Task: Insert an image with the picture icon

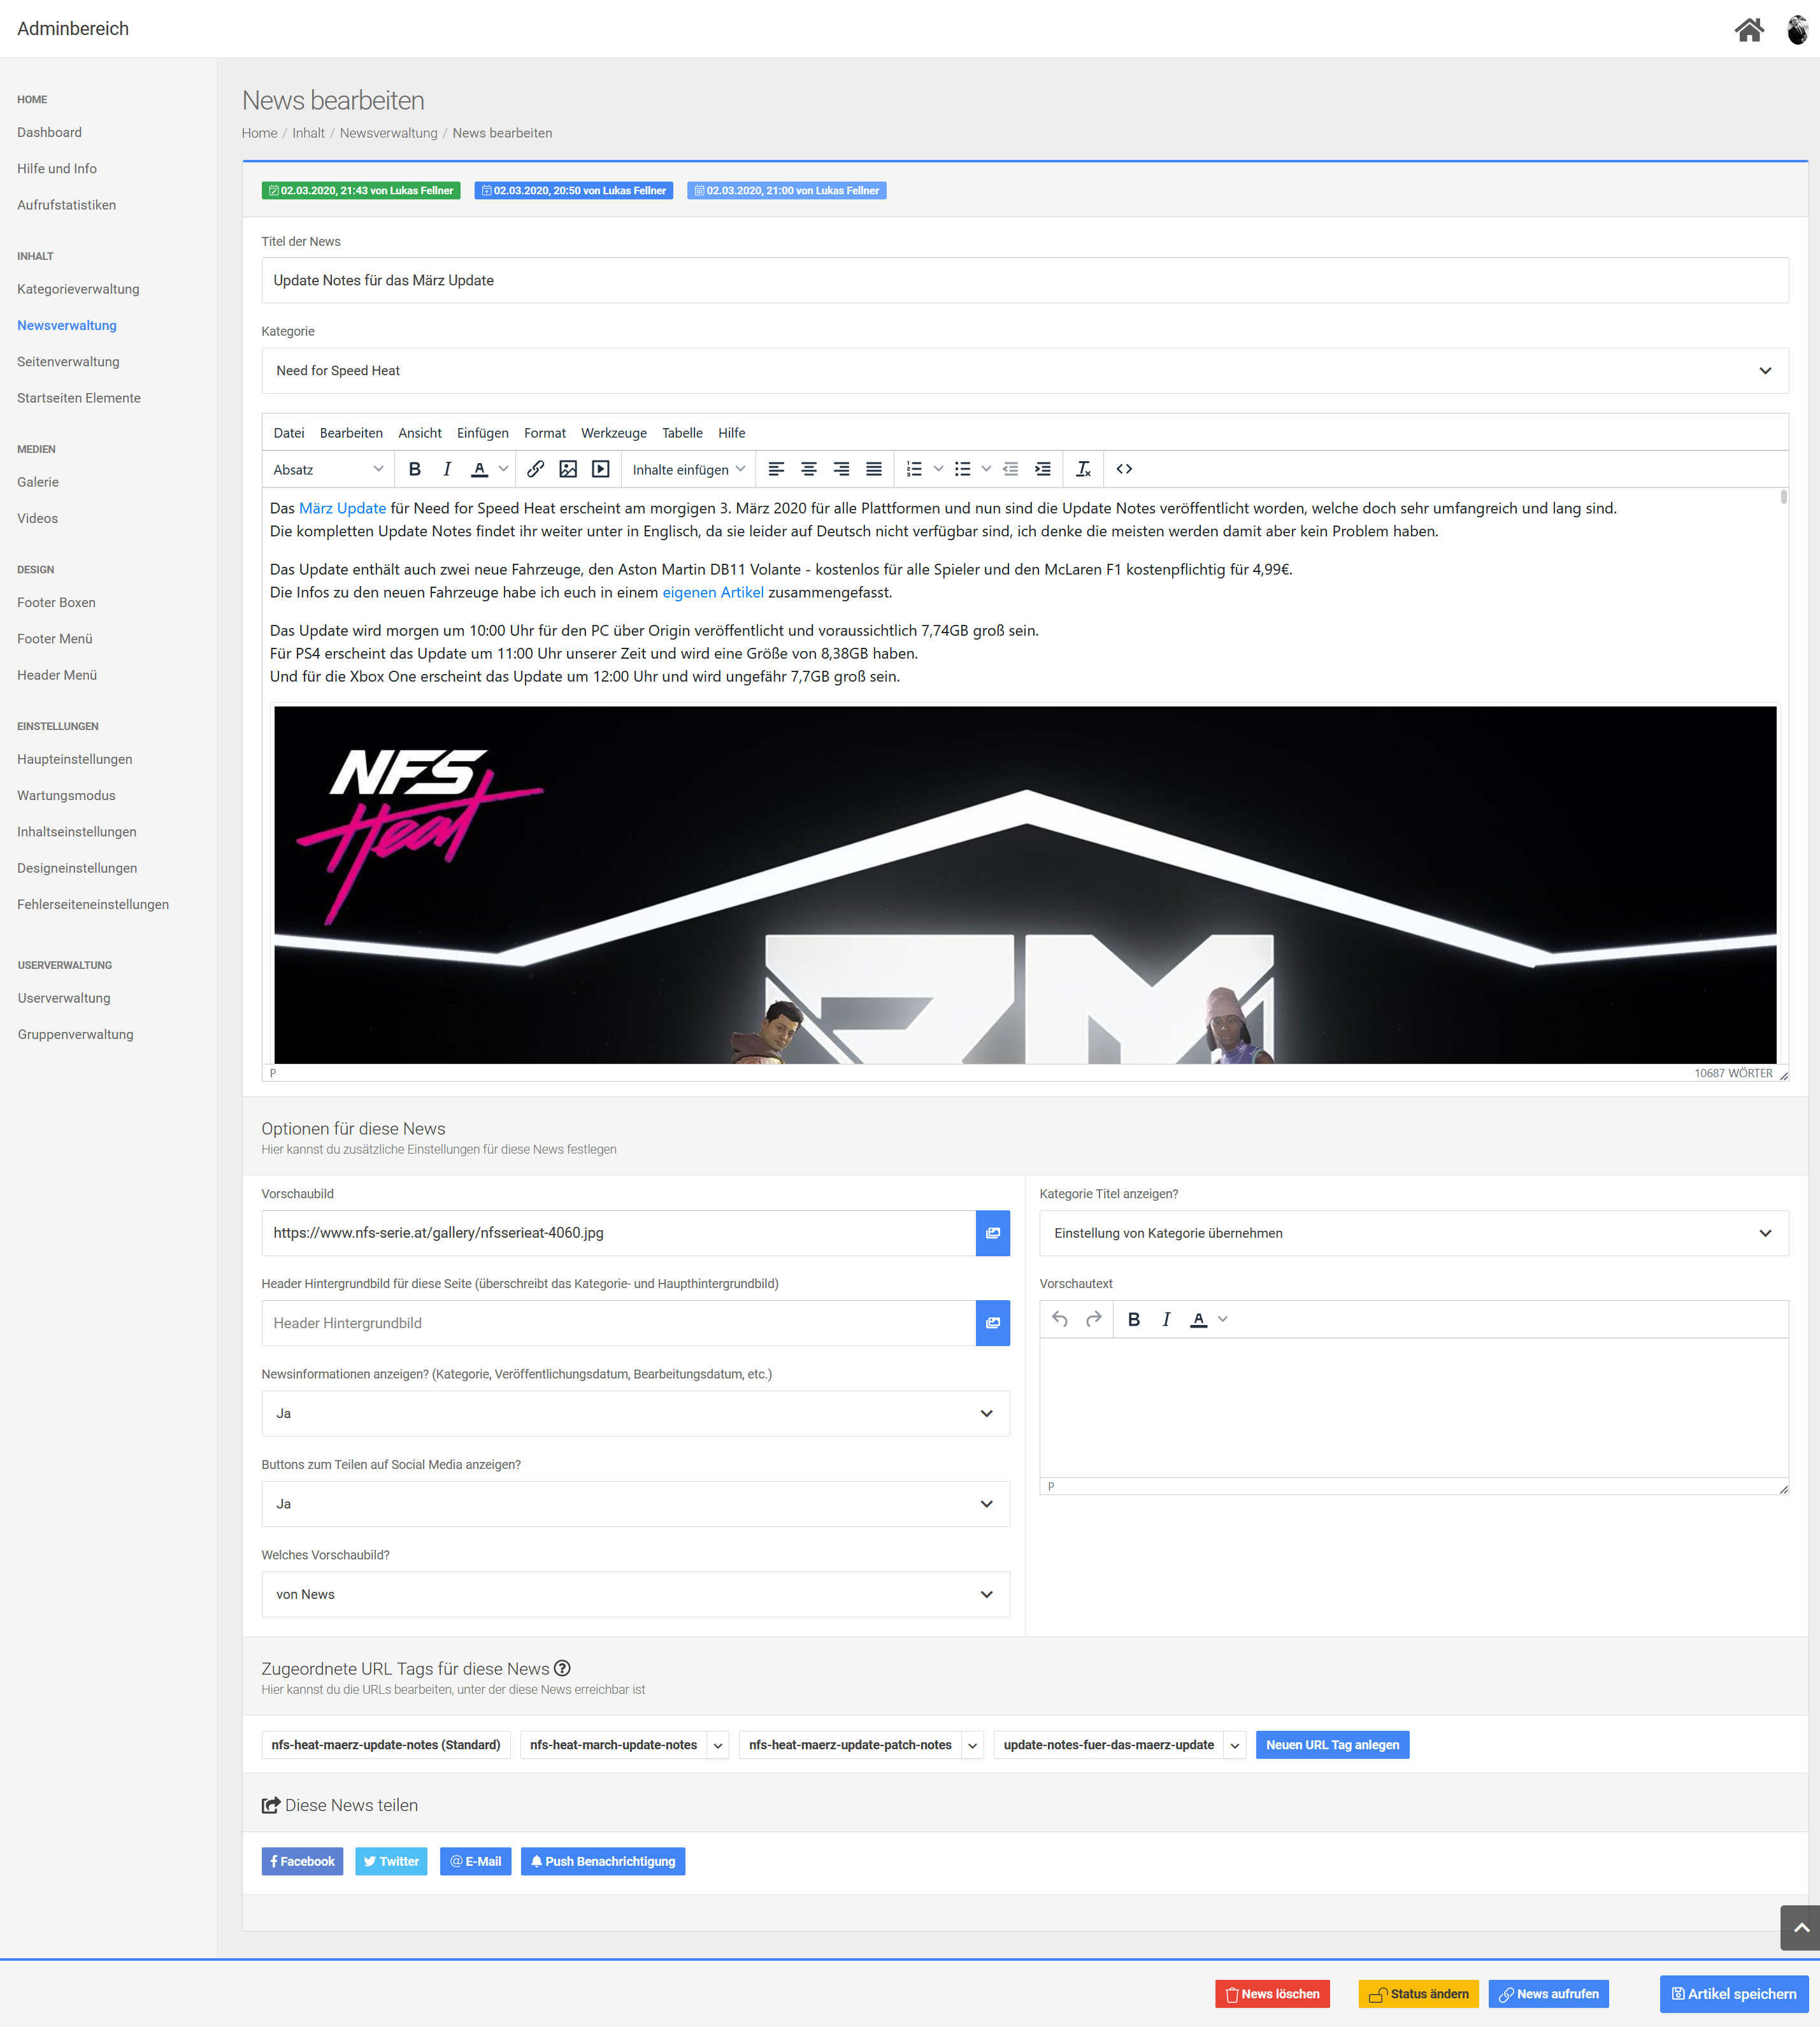Action: (x=568, y=469)
